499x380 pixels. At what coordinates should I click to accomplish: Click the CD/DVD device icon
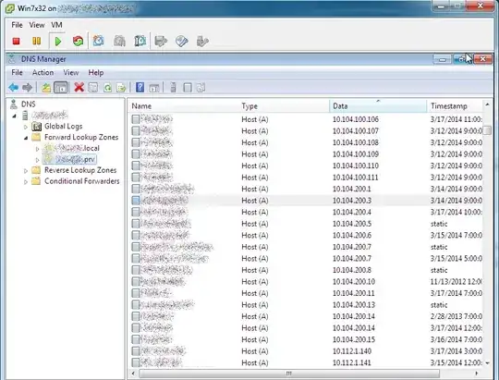(x=182, y=41)
